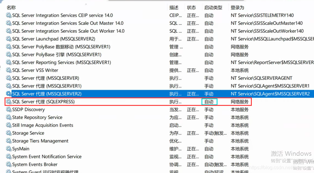Click gear icon of SQL Server Reporting Services
Image resolution: width=314 pixels, height=173 pixels.
click(8, 62)
